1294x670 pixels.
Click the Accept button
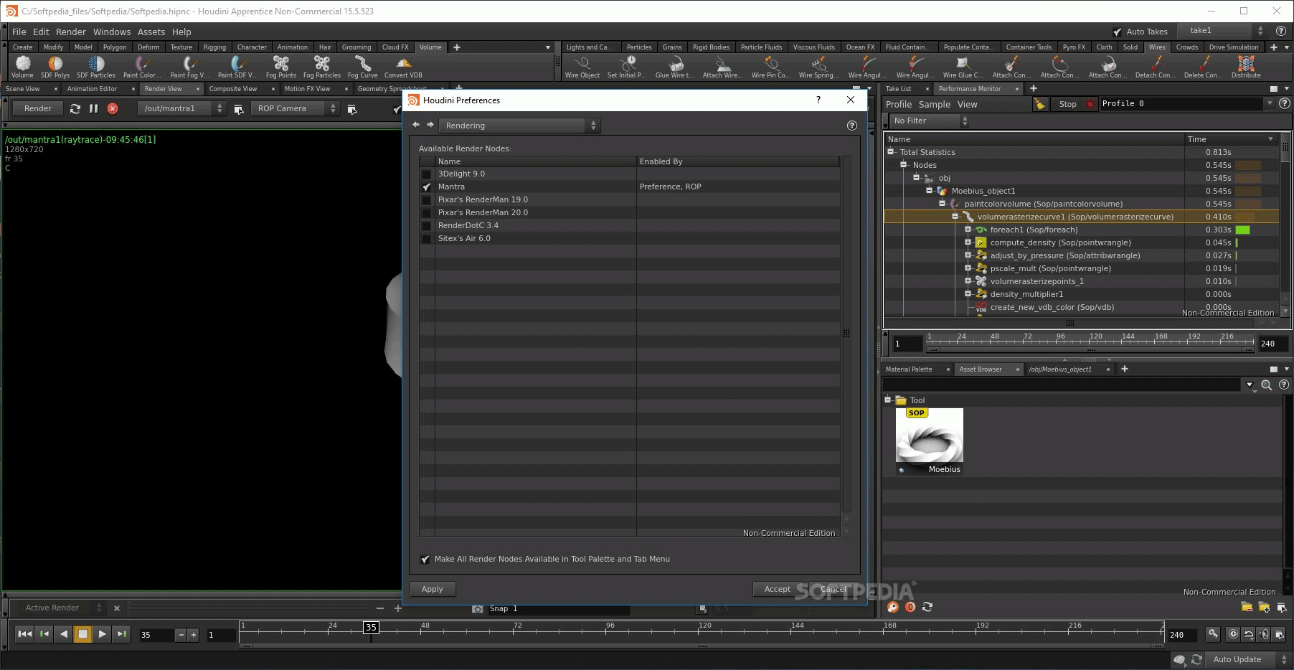point(777,589)
